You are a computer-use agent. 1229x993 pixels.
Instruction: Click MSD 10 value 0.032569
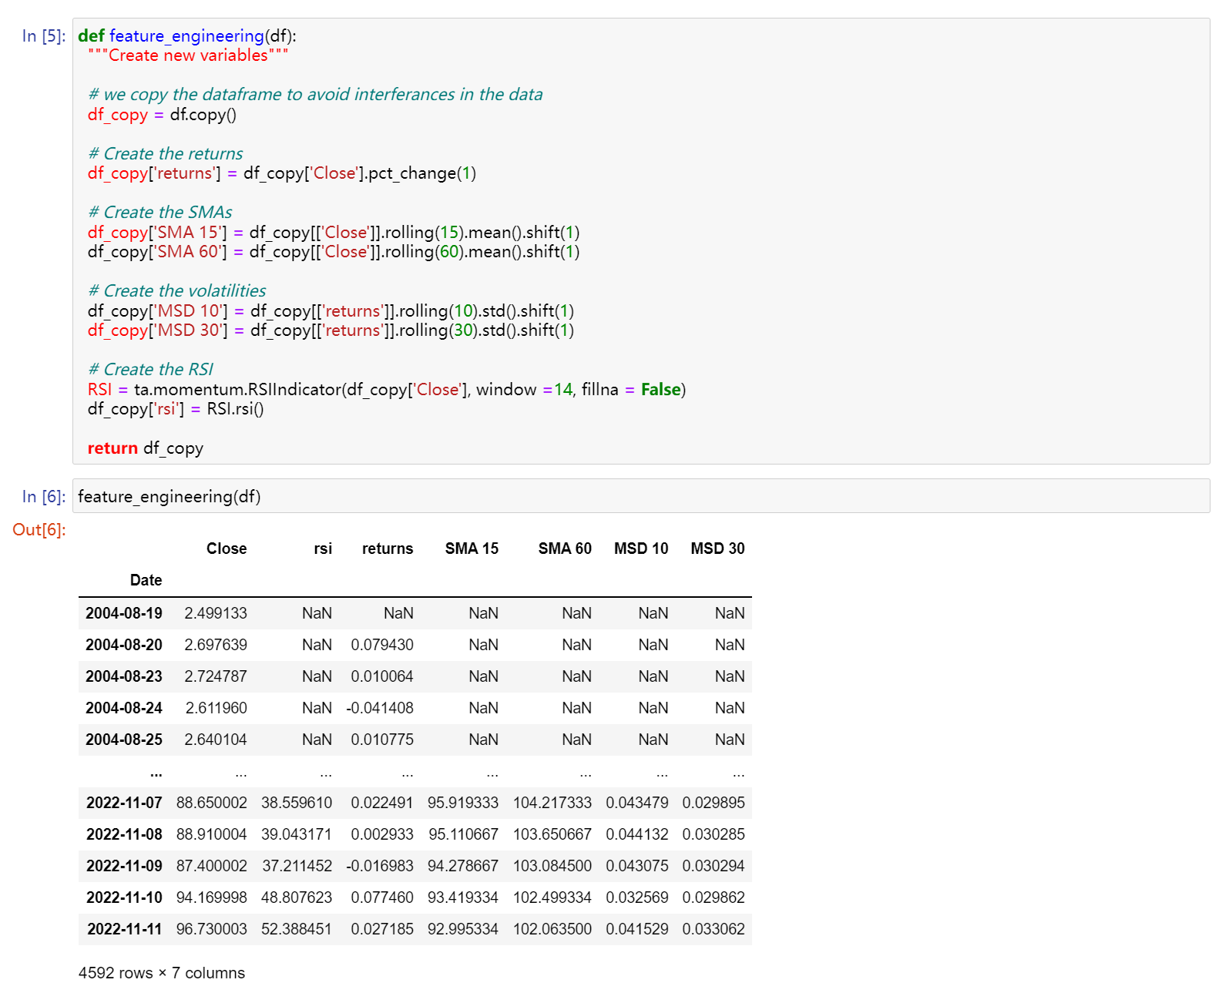tap(637, 897)
